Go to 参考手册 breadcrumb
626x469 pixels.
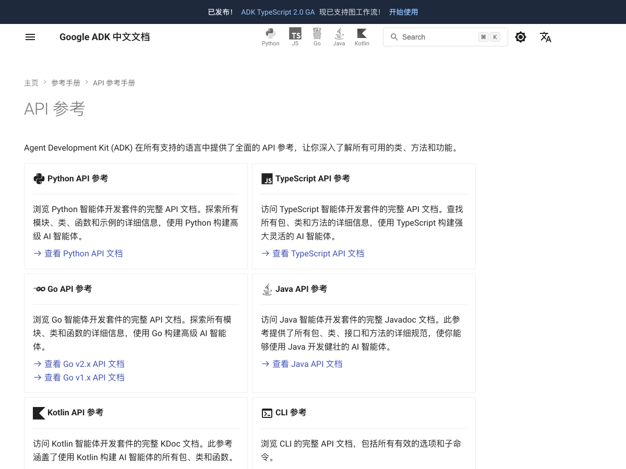coord(66,83)
